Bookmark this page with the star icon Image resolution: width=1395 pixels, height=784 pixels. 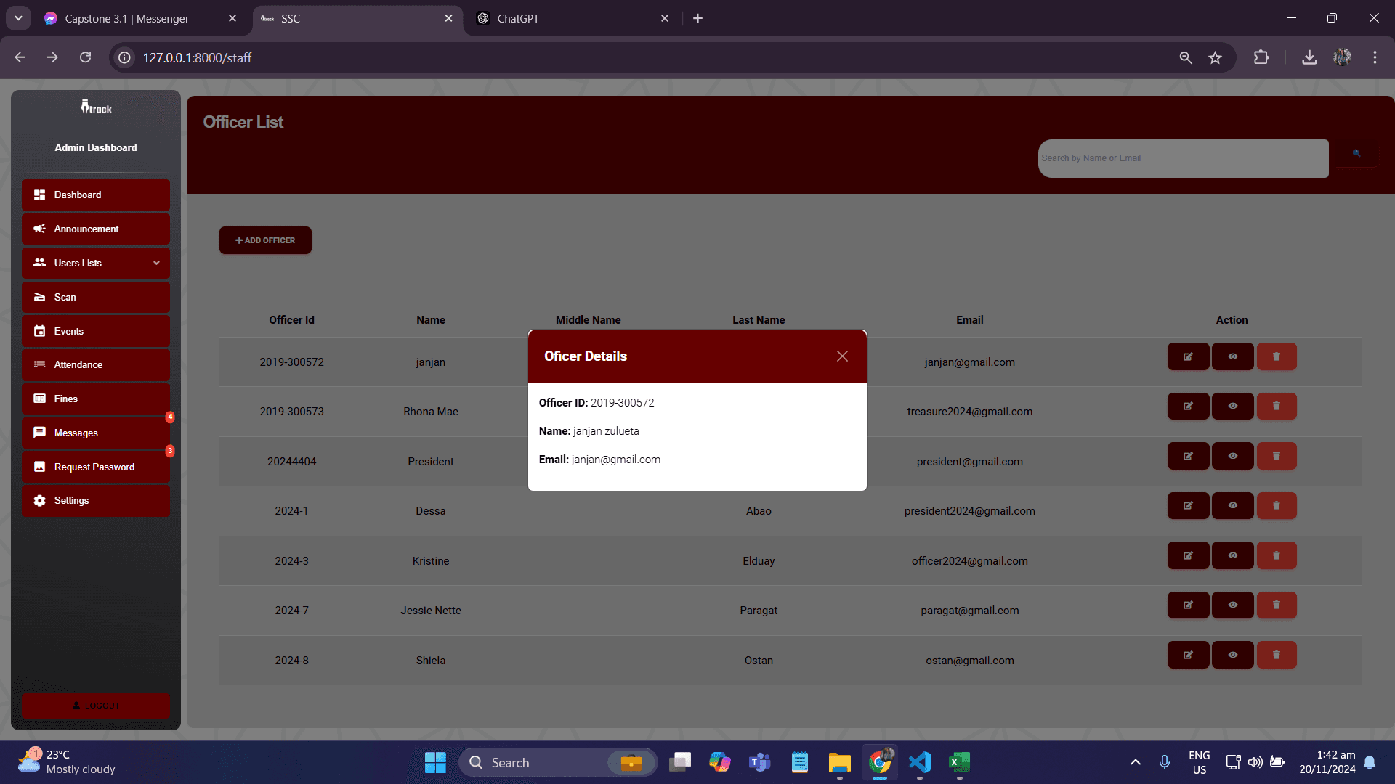point(1215,57)
